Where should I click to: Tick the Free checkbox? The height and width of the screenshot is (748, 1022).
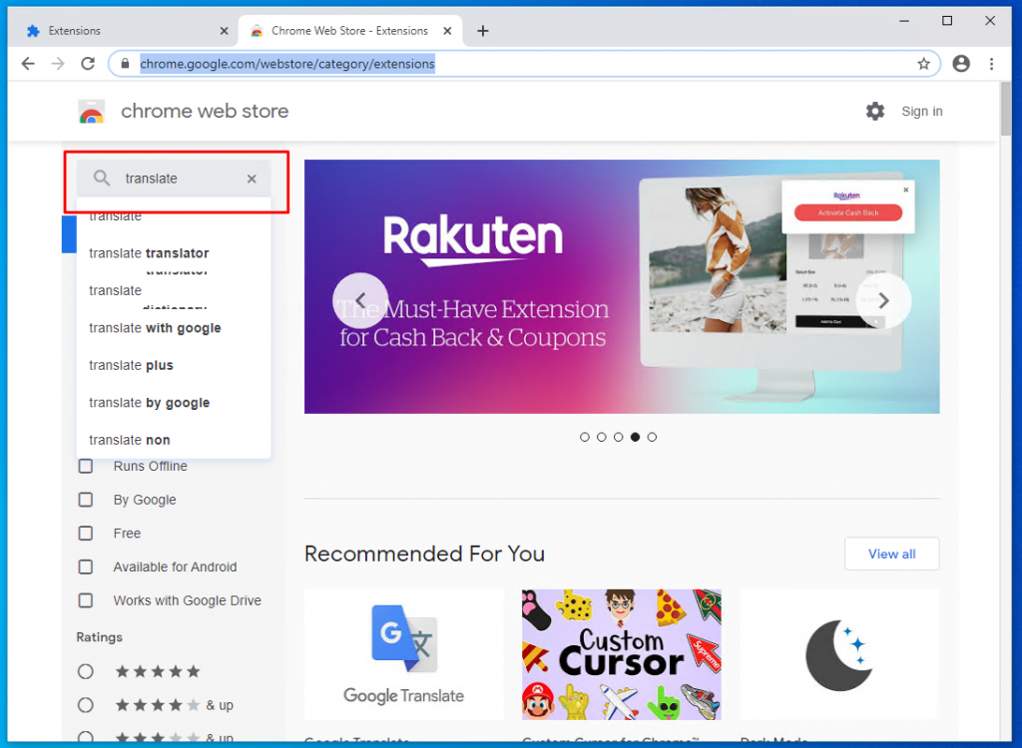(x=86, y=533)
